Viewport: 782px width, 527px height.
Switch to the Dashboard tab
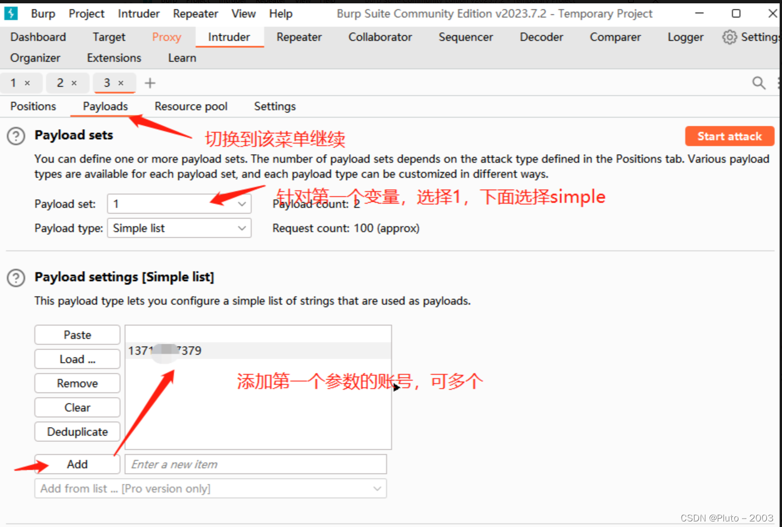38,37
